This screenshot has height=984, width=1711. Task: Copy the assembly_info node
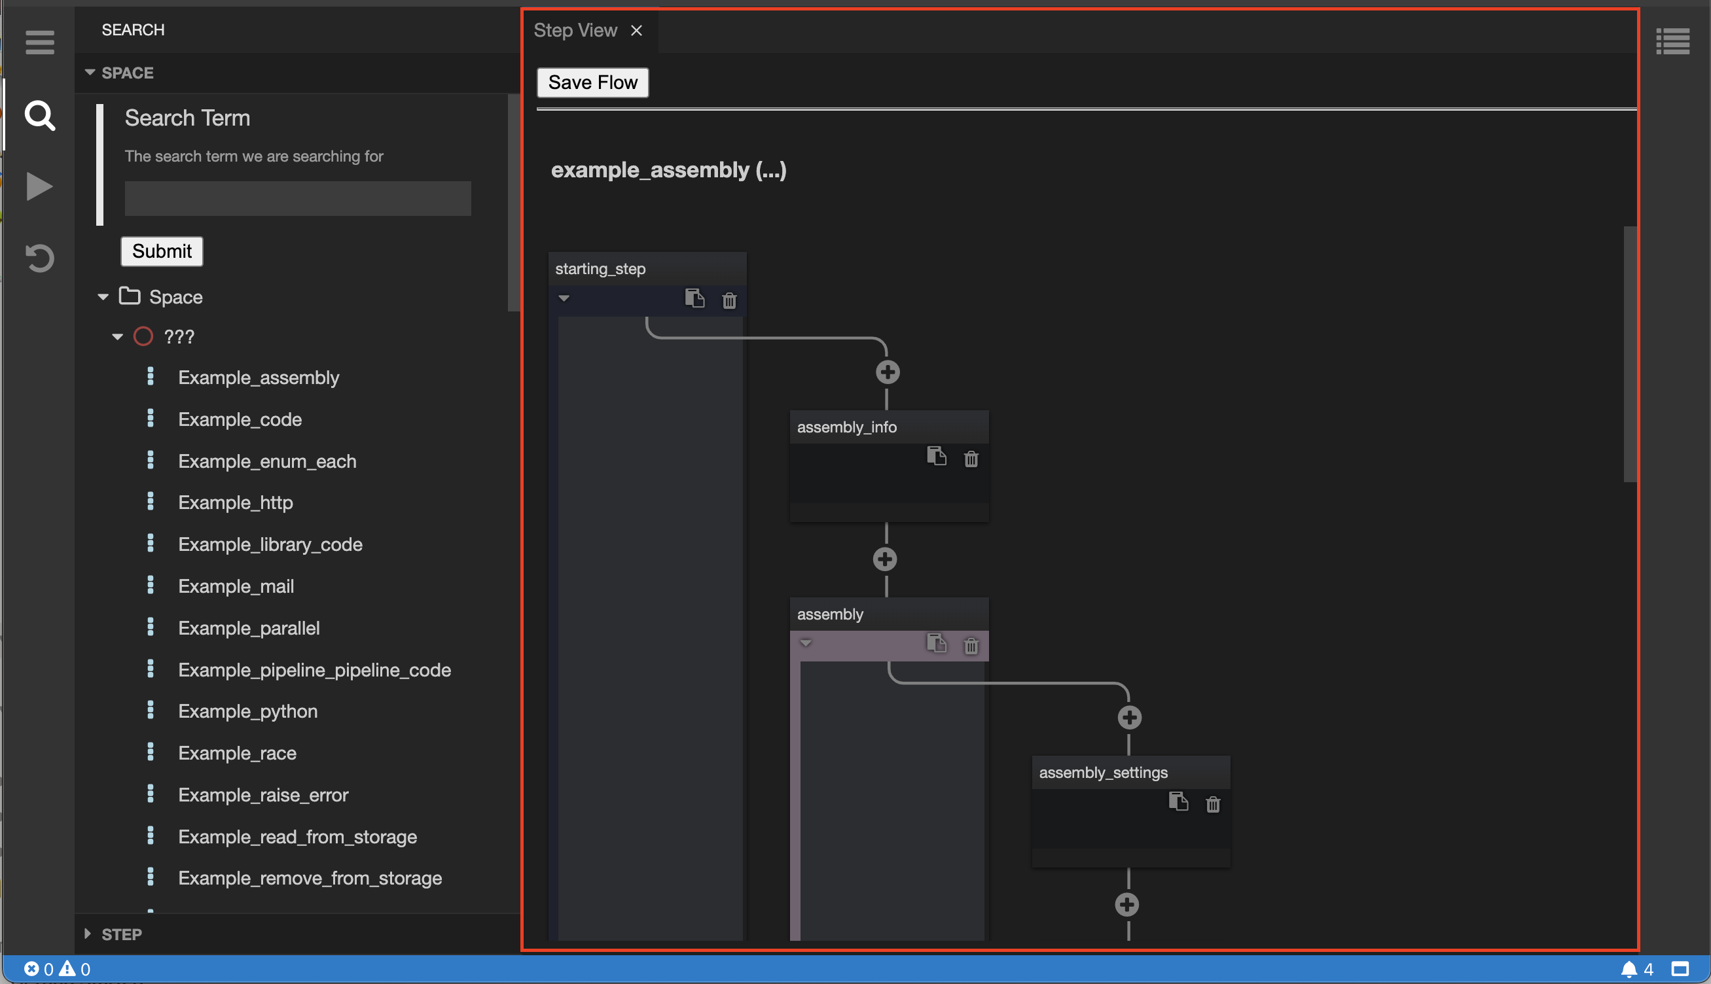click(x=936, y=456)
